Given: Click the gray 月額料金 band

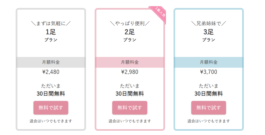Looking at the screenshot, I should click(x=51, y=62).
